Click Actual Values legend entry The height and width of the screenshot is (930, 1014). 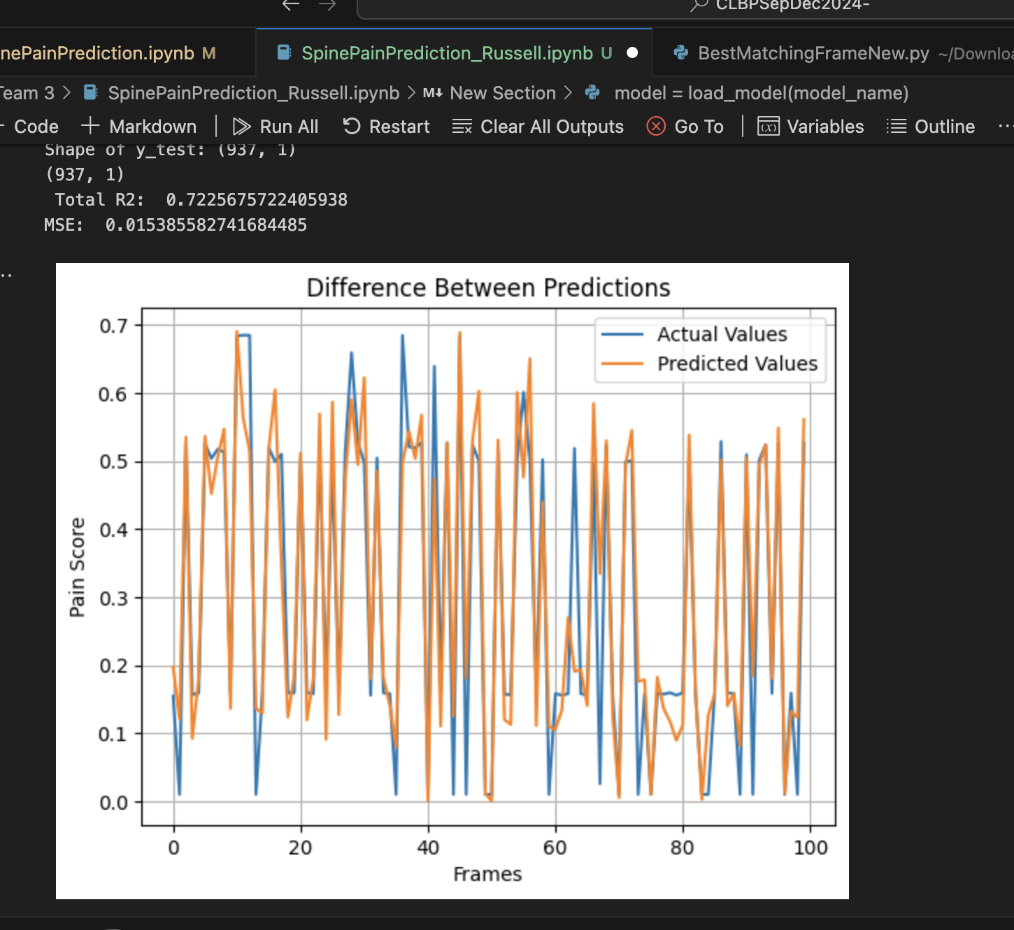click(694, 334)
